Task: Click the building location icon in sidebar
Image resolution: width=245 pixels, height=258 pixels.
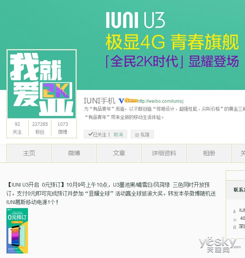Action: (x=235, y=227)
